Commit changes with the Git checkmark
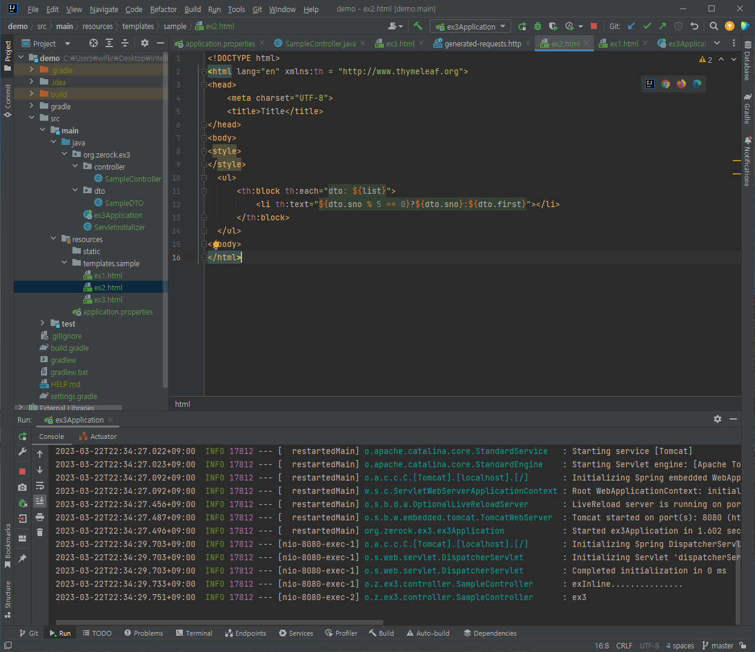Screen dimensions: 755x652 [x=647, y=26]
